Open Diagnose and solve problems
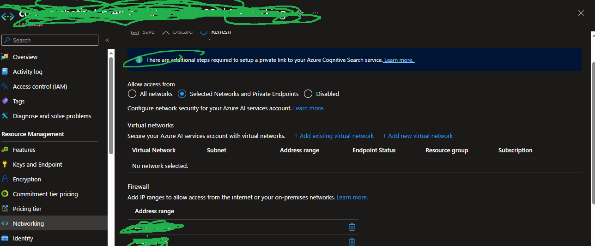 click(x=52, y=116)
